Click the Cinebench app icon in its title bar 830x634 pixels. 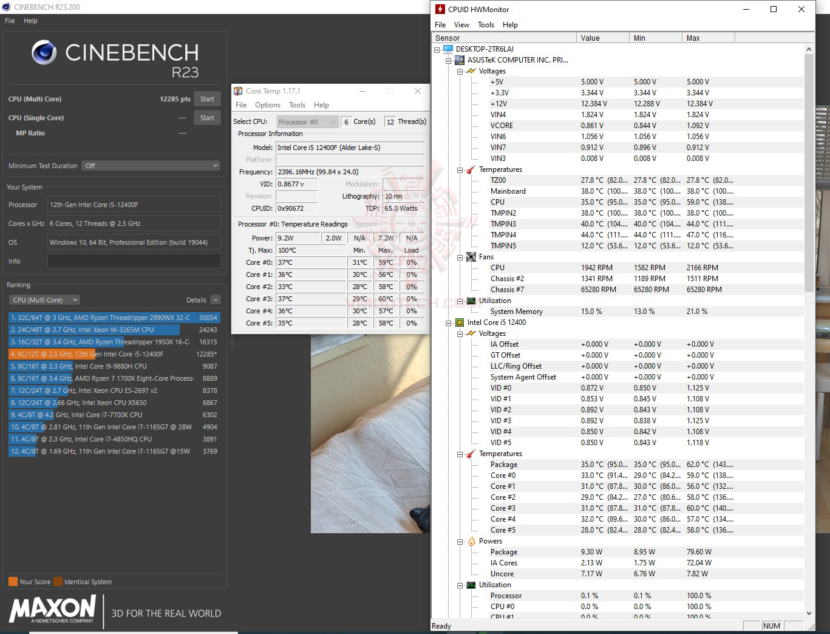(7, 7)
